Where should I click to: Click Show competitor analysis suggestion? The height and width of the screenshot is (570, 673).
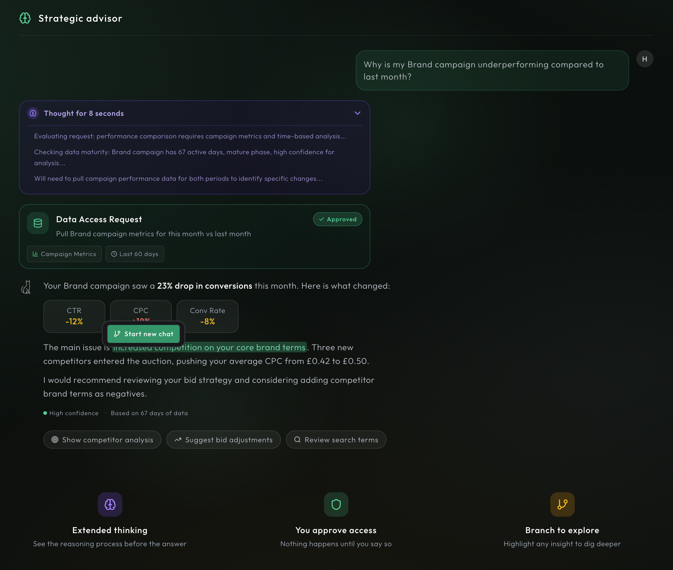tap(102, 440)
